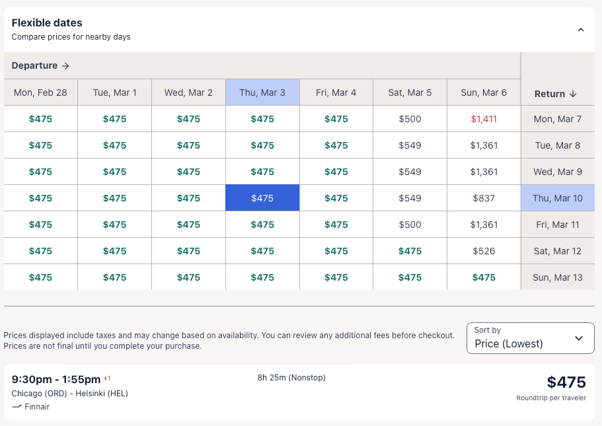Select $549 fare returning Wed, Mar 9

click(410, 172)
